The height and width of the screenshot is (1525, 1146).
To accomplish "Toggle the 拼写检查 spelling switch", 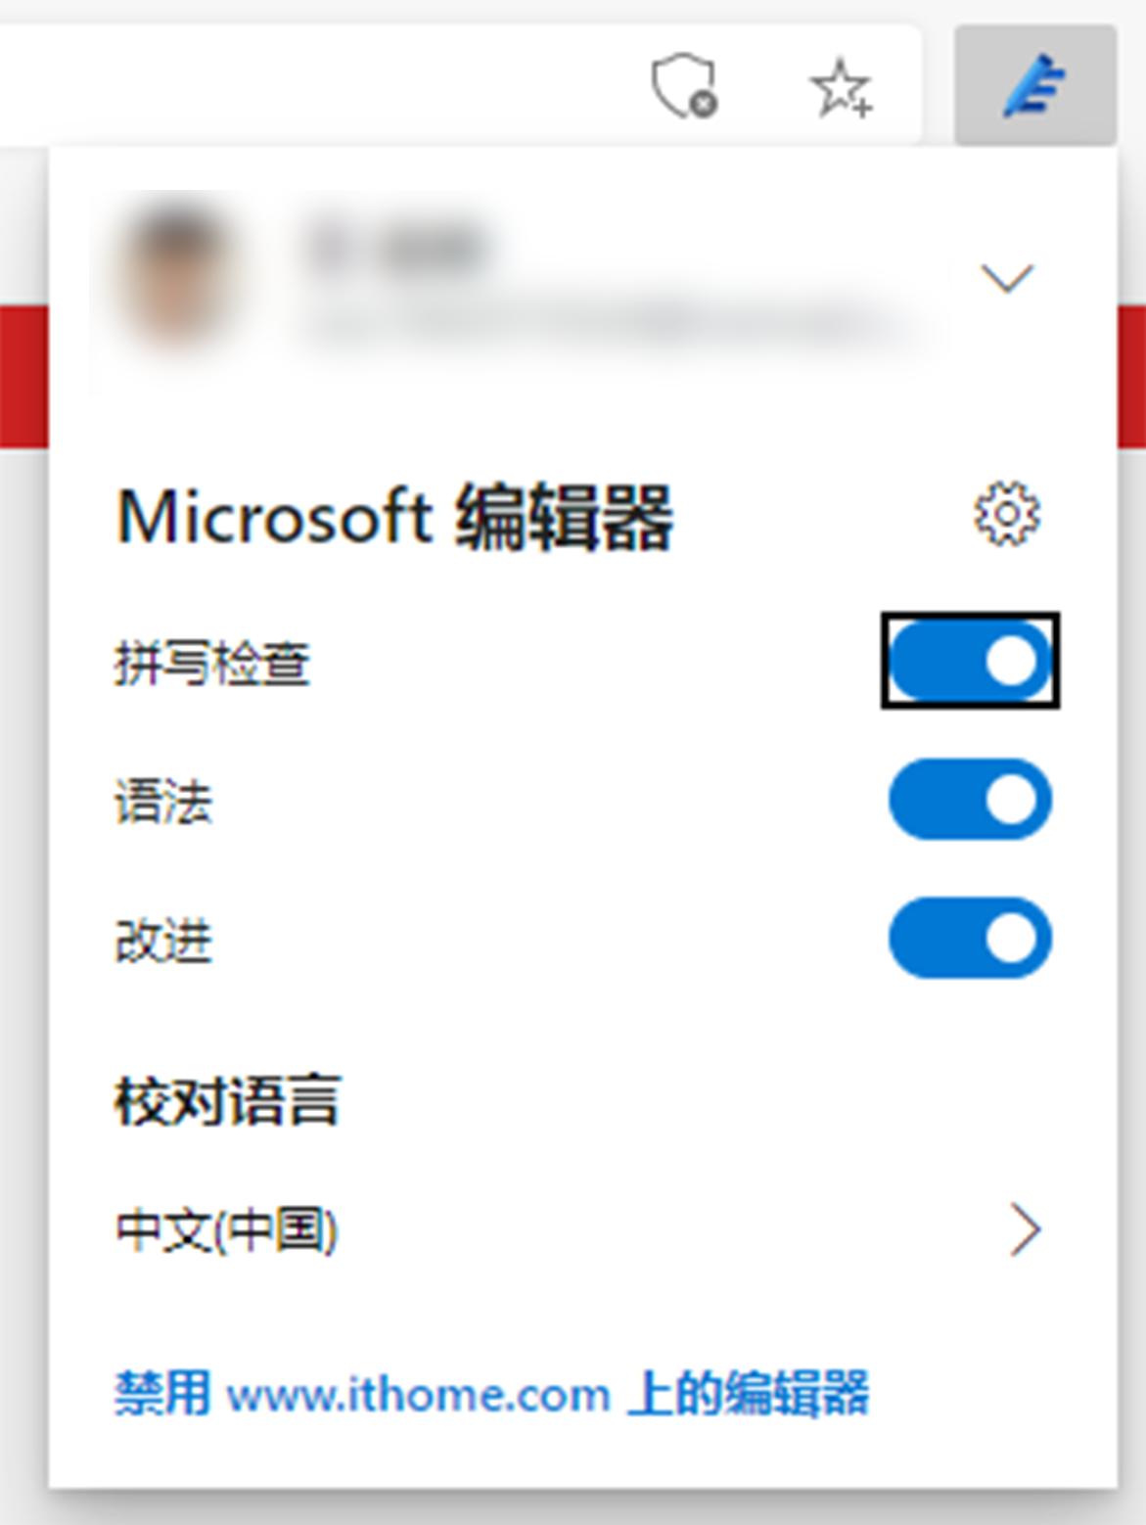I will [x=971, y=661].
